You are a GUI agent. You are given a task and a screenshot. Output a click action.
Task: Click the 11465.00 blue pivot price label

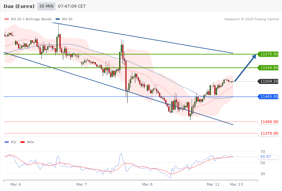[x=268, y=97]
